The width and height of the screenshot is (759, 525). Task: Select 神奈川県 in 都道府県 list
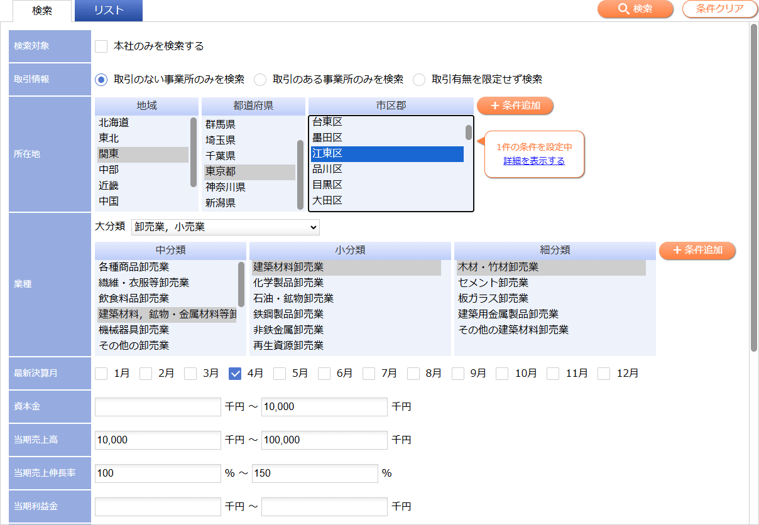(249, 188)
